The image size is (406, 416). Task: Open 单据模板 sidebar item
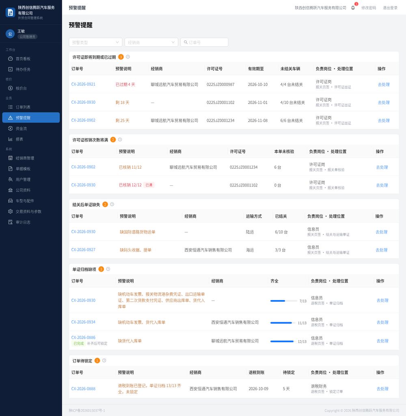(31, 169)
